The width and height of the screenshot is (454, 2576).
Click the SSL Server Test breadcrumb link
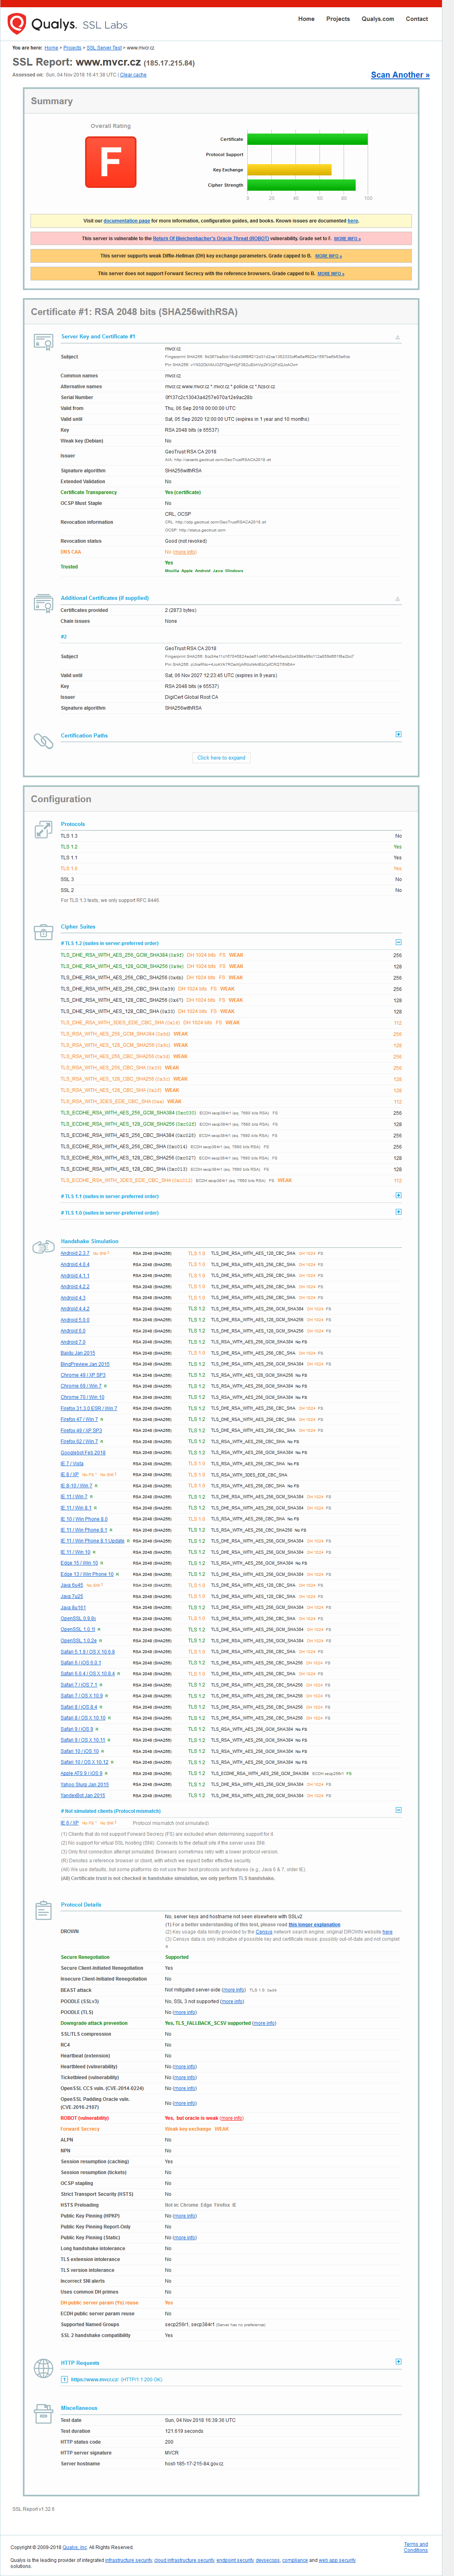[x=104, y=48]
